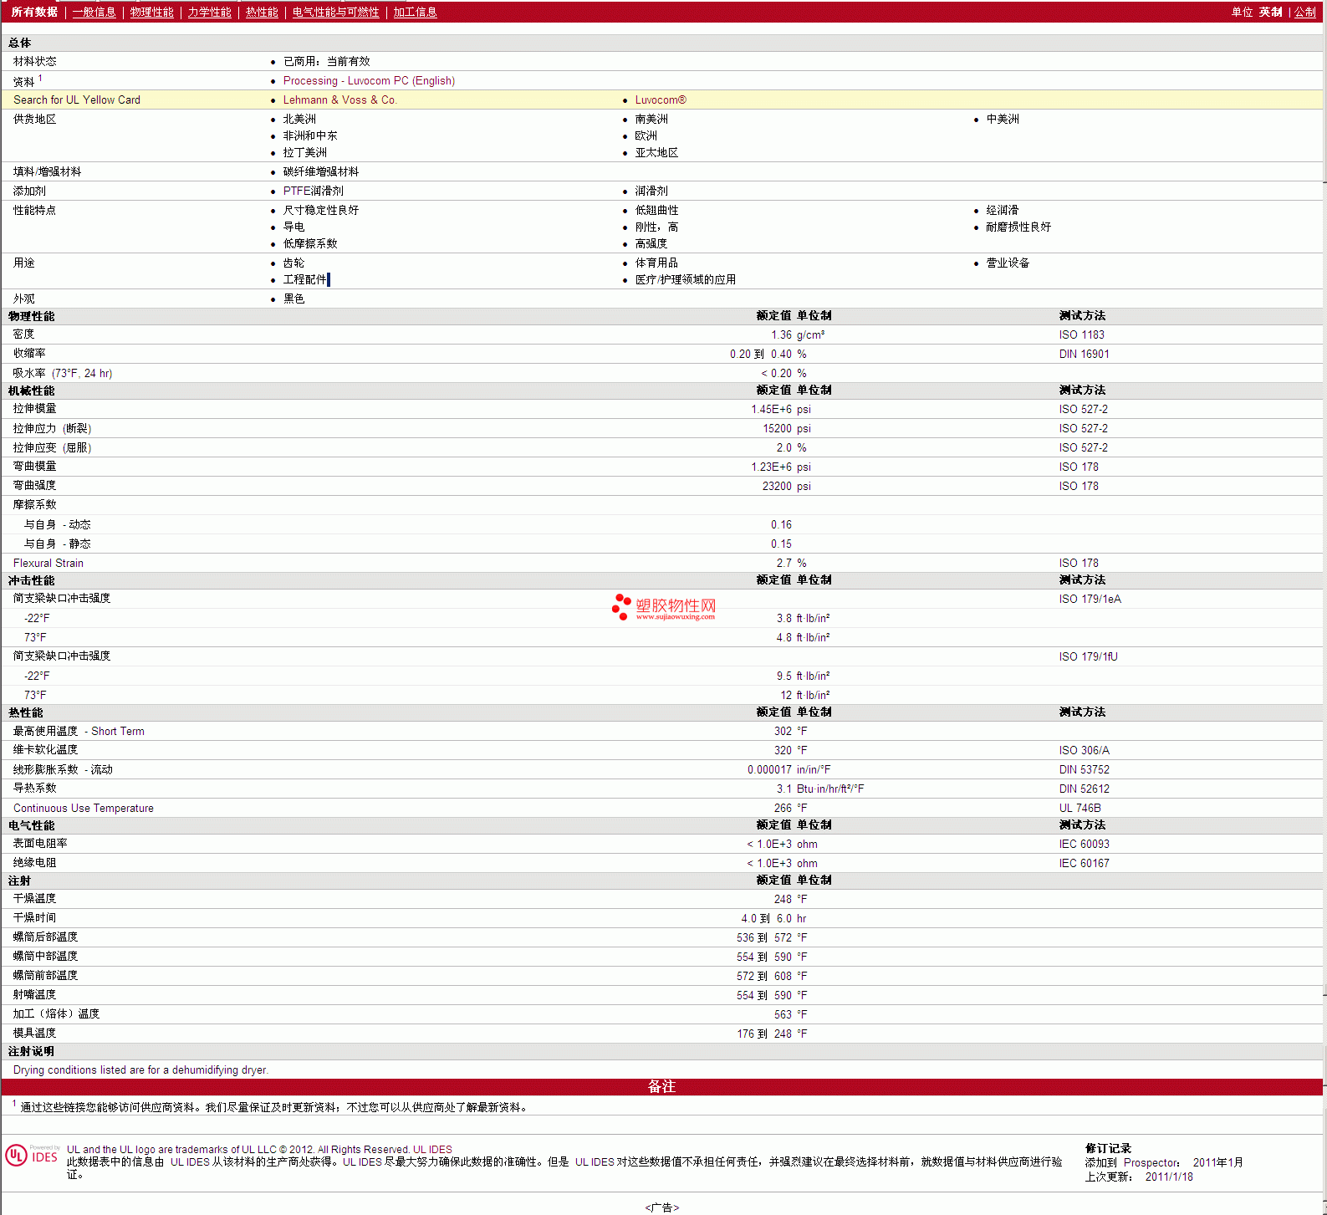Follow the Lehmann & Voss & Co. link

click(x=339, y=100)
